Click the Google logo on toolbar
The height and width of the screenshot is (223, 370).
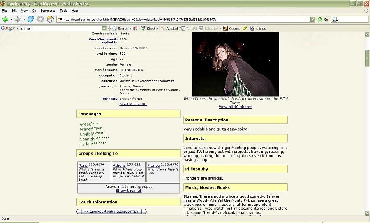tap(8, 28)
